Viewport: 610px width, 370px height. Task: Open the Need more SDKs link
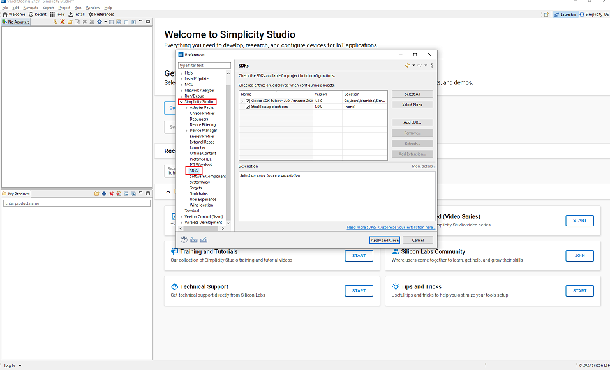pyautogui.click(x=391, y=228)
